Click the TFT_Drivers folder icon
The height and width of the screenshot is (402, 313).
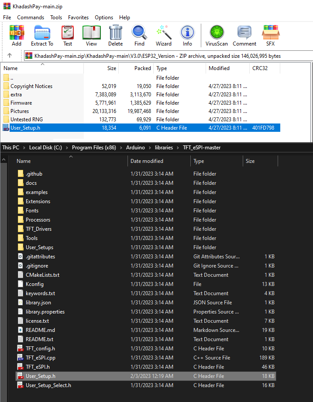[x=21, y=229]
